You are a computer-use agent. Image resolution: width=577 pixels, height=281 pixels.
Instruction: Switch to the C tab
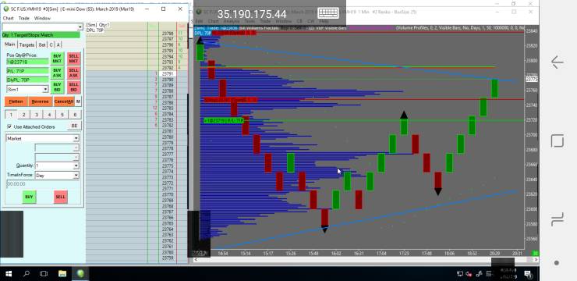tap(51, 45)
